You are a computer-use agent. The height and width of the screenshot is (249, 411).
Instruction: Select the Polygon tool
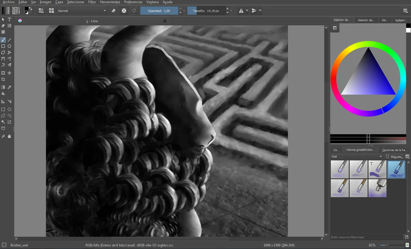(x=3, y=52)
